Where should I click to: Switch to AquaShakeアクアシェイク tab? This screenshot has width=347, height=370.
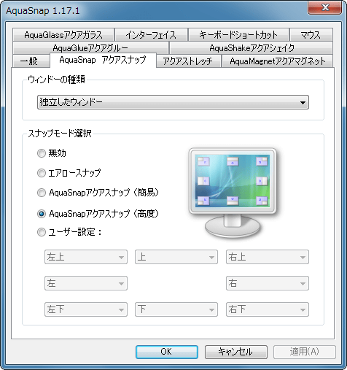click(x=251, y=48)
